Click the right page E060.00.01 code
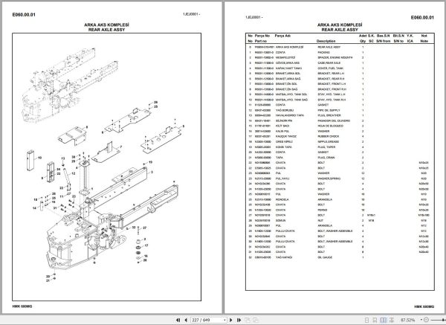Image resolution: width=446 pixels, height=325 pixels. (x=422, y=18)
